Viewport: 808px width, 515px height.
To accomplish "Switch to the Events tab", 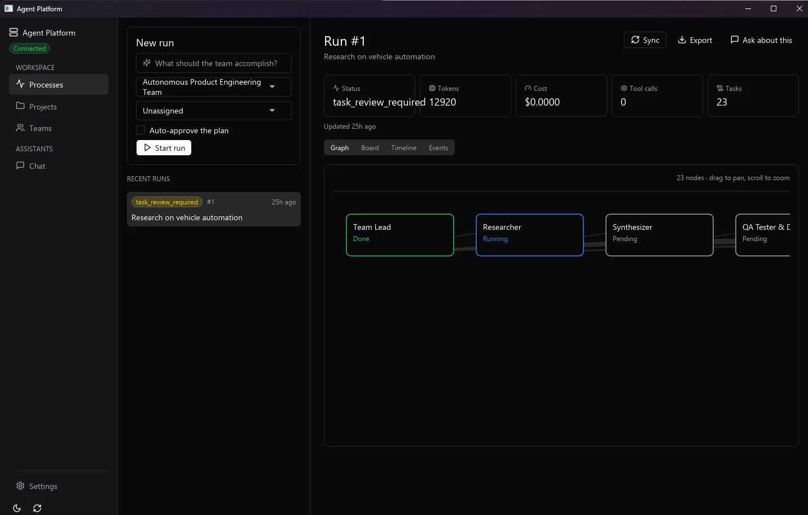I will [438, 148].
